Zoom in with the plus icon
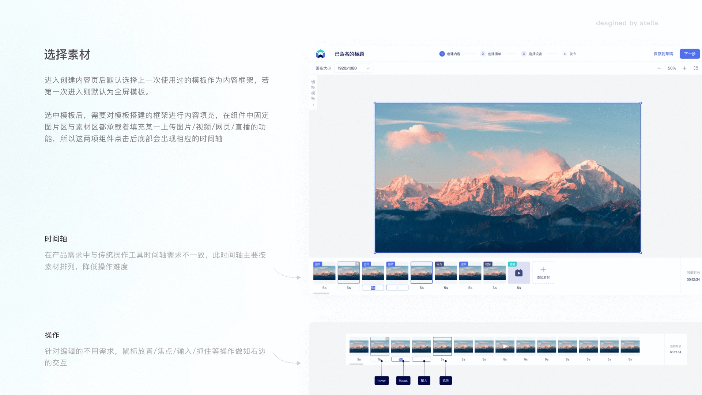This screenshot has width=702, height=395. click(x=684, y=68)
